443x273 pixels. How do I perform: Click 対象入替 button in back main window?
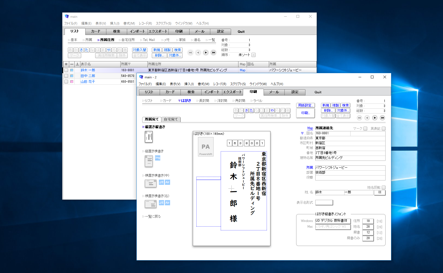[140, 50]
